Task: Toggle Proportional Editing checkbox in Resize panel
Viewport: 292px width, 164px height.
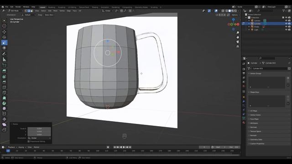Action: tap(29, 142)
